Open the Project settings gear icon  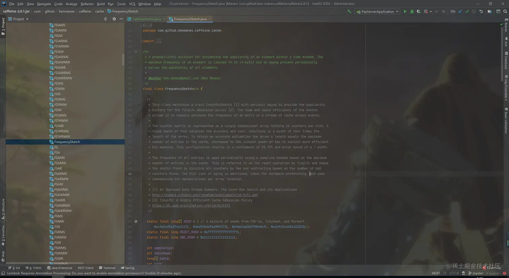(114, 19)
